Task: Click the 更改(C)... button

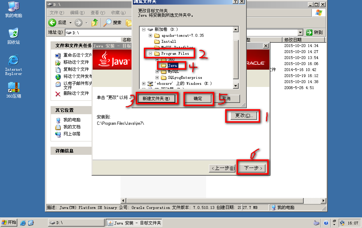Action: (244, 115)
